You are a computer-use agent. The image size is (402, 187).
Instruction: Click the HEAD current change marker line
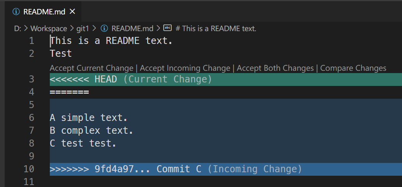130,79
